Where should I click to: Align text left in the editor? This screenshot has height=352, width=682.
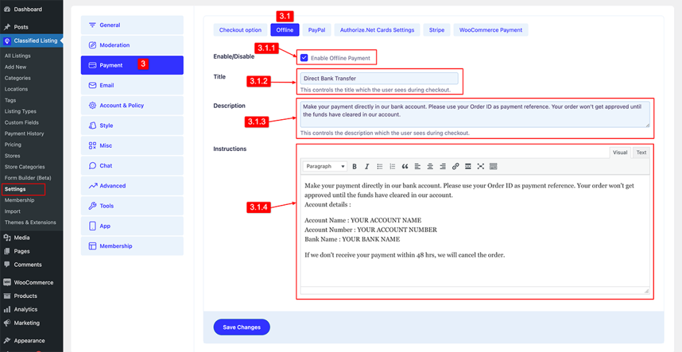pyautogui.click(x=418, y=166)
